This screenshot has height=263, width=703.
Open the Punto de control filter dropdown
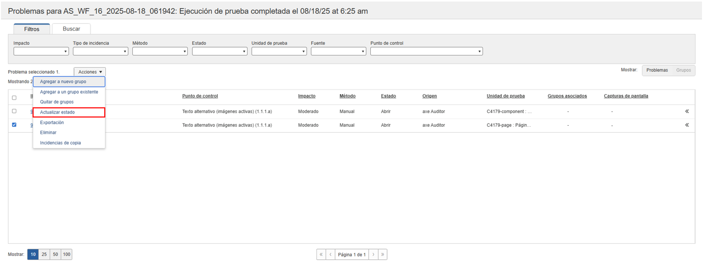426,51
